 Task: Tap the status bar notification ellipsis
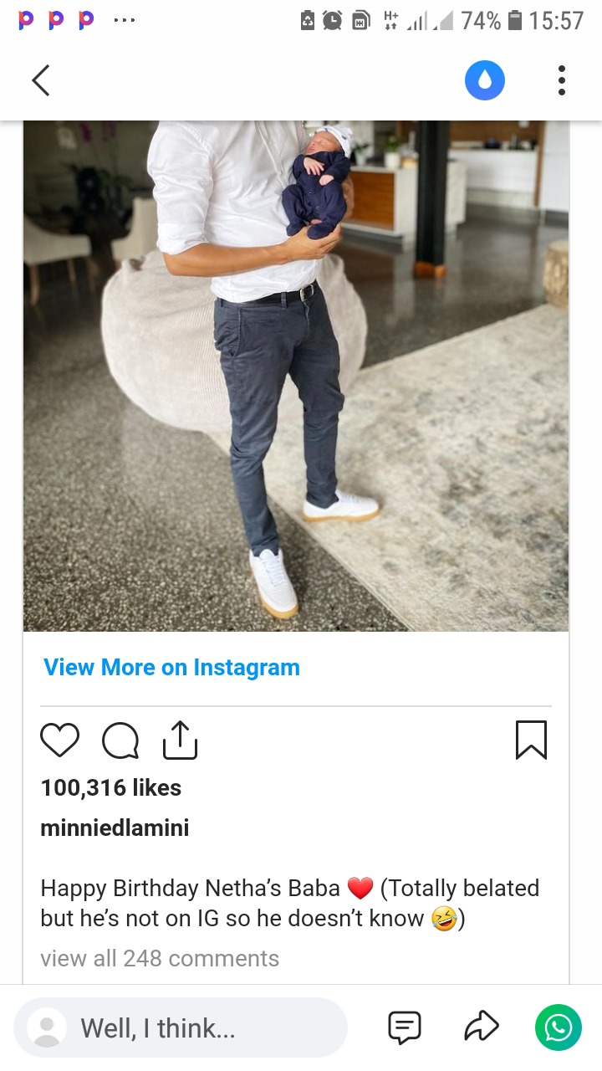(124, 20)
